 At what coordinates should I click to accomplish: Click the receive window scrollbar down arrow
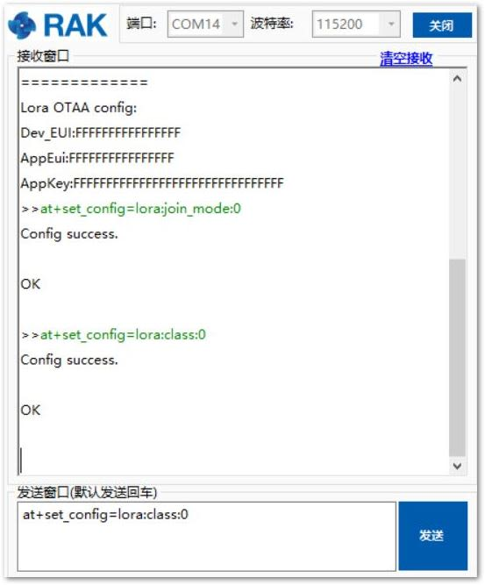point(457,466)
